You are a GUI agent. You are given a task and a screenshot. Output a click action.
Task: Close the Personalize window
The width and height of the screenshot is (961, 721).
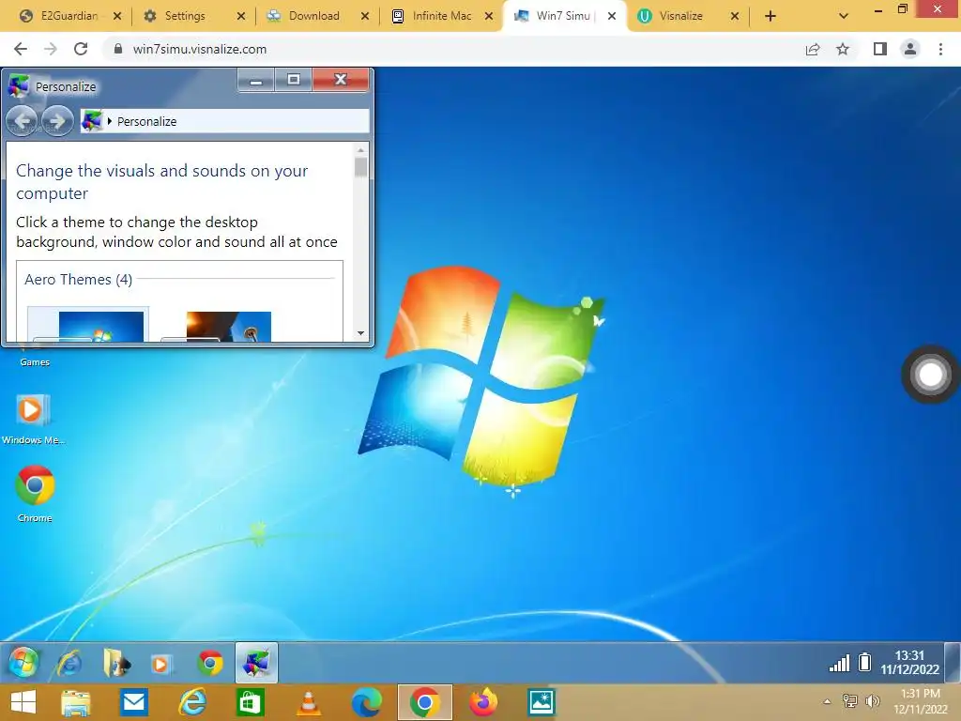point(341,80)
